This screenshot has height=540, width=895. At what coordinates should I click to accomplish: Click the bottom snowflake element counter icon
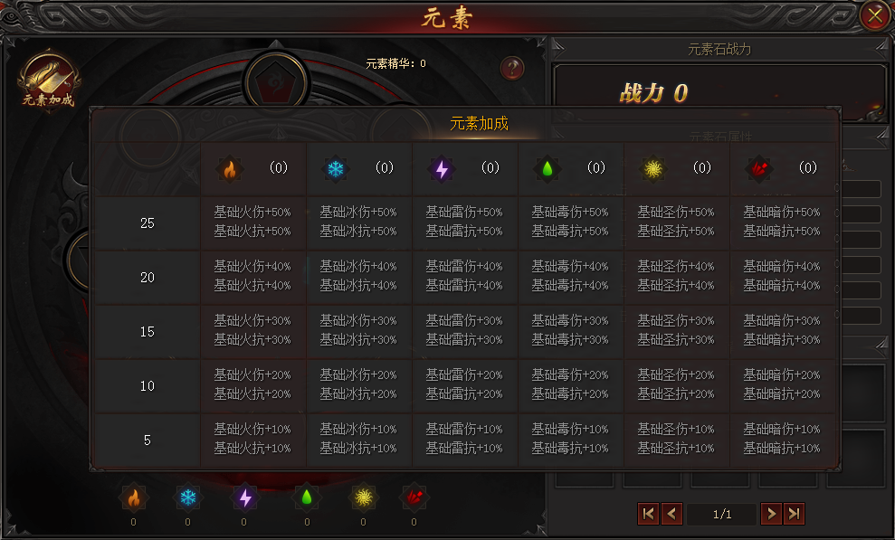point(188,497)
